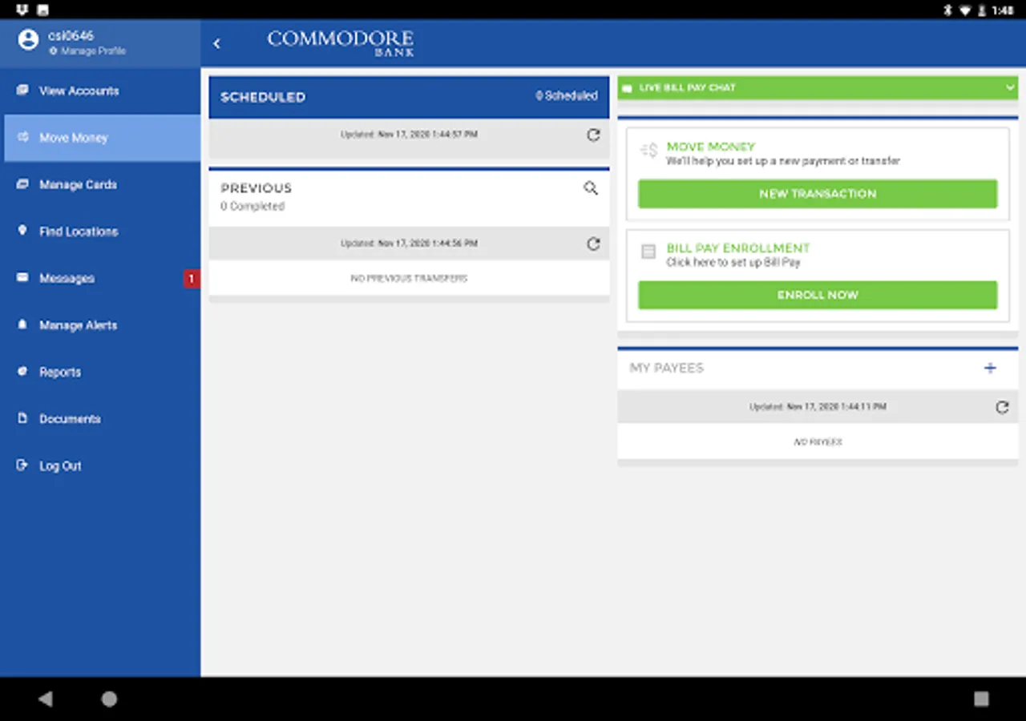Screen dimensions: 1026x721
Task: Click the red Messages notification badge
Action: pyautogui.click(x=191, y=279)
